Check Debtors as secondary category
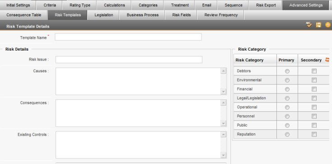Image resolution: width=332 pixels, height=164 pixels. click(314, 71)
